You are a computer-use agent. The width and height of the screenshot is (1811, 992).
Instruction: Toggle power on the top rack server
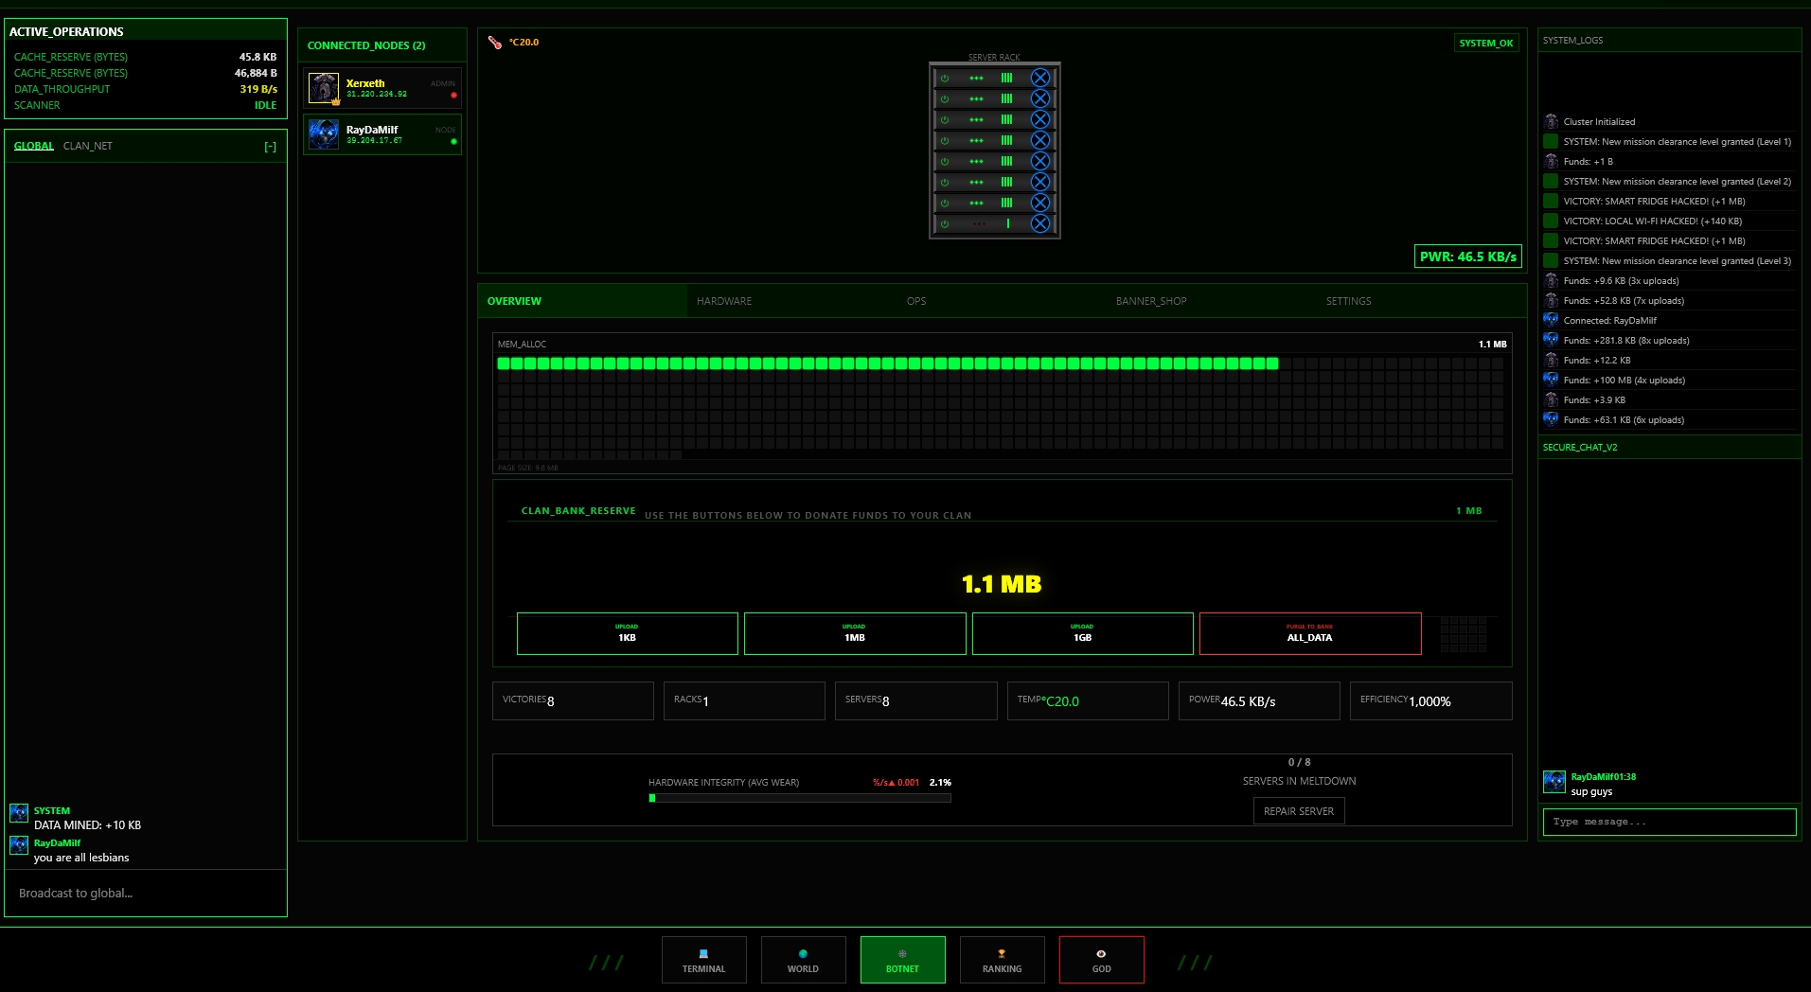pos(945,78)
